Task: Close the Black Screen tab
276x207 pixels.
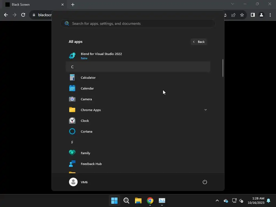Action: coord(63,5)
